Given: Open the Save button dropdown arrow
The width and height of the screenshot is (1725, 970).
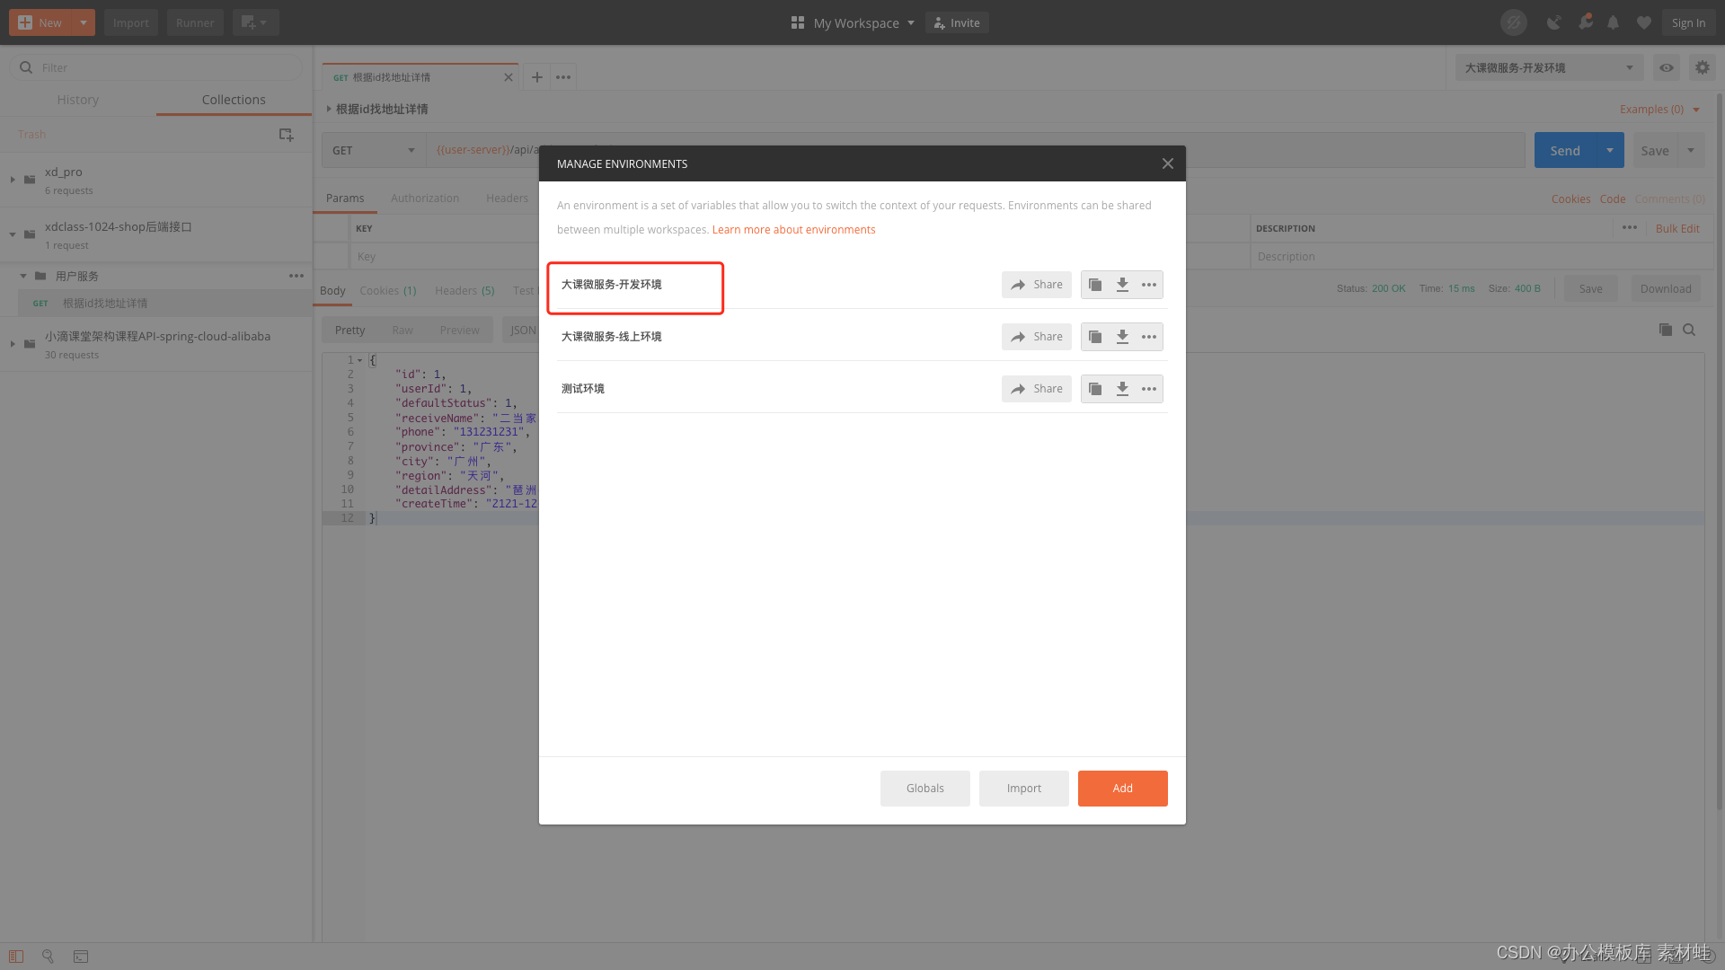Looking at the screenshot, I should click(1691, 151).
